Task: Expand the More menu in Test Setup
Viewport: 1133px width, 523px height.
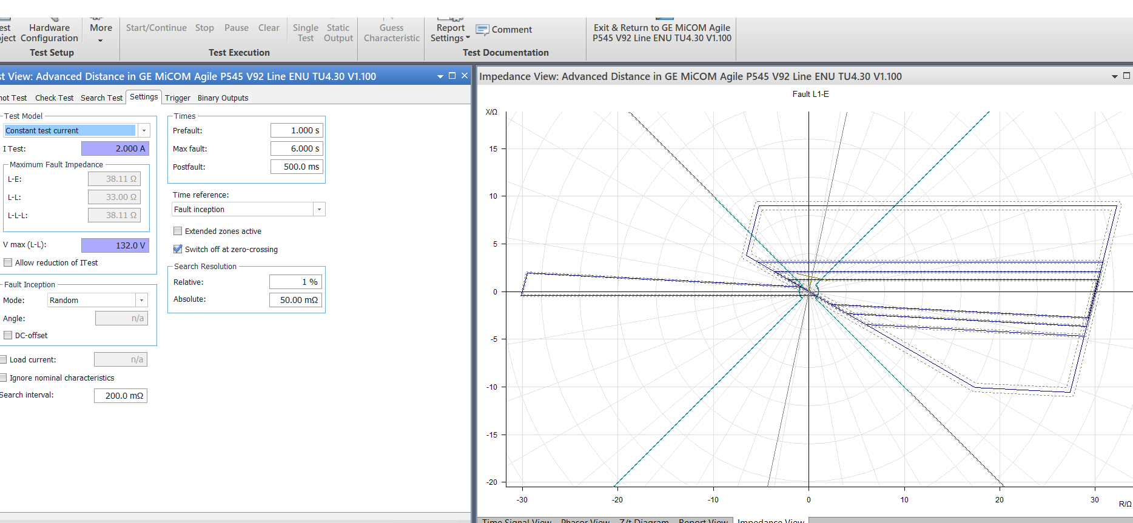Action: pos(101,32)
